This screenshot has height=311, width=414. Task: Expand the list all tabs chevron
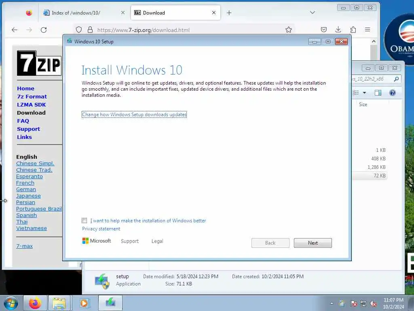click(x=313, y=13)
